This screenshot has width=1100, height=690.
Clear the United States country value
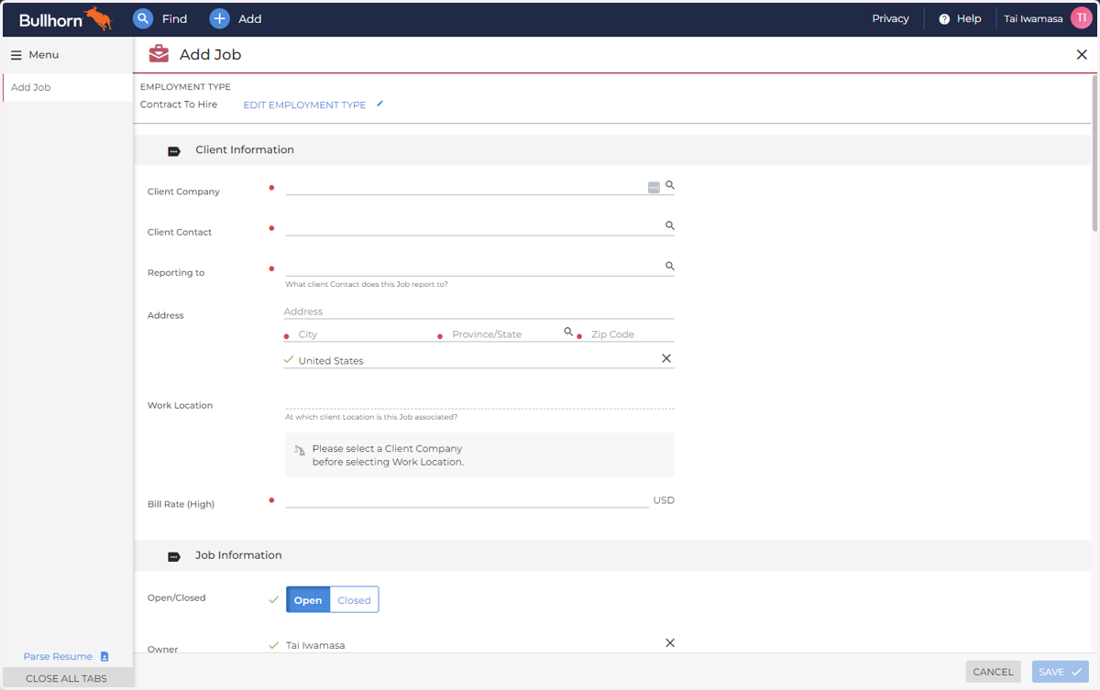(666, 358)
